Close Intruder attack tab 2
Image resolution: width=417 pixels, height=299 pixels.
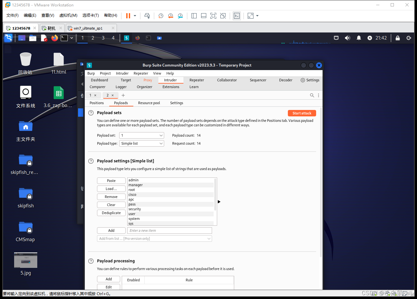pos(112,95)
